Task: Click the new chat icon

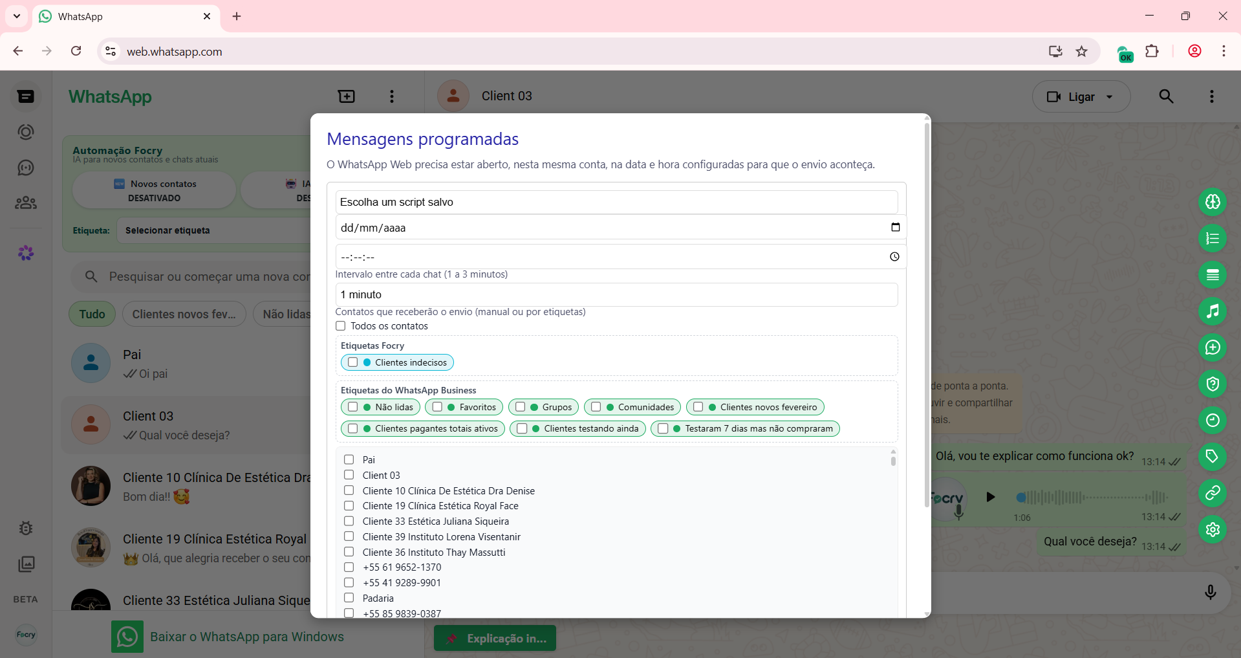Action: [x=347, y=96]
